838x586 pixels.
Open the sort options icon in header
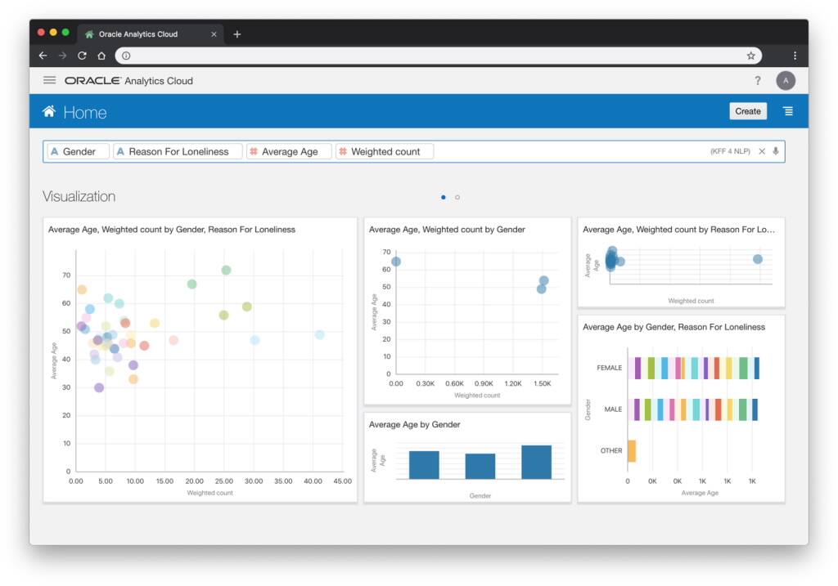click(787, 111)
